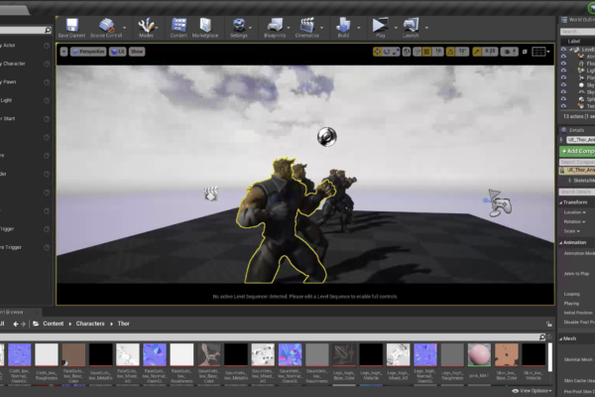This screenshot has height=397, width=595.
Task: Maximize or restore the viewport
Action: (x=525, y=52)
